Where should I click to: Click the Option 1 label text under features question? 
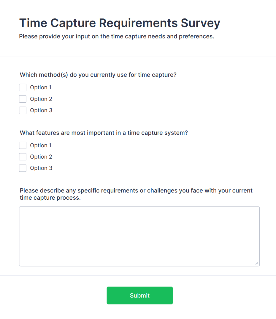pyautogui.click(x=41, y=146)
